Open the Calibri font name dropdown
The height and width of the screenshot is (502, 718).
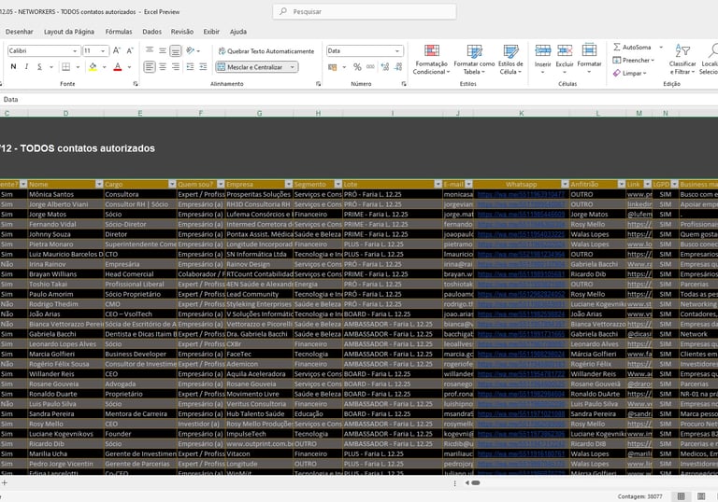coord(75,50)
